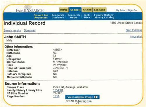The image size is (146, 107).
Task: Click census place Pine Flat, Autauga, Alabama
Action: pyautogui.click(x=70, y=87)
